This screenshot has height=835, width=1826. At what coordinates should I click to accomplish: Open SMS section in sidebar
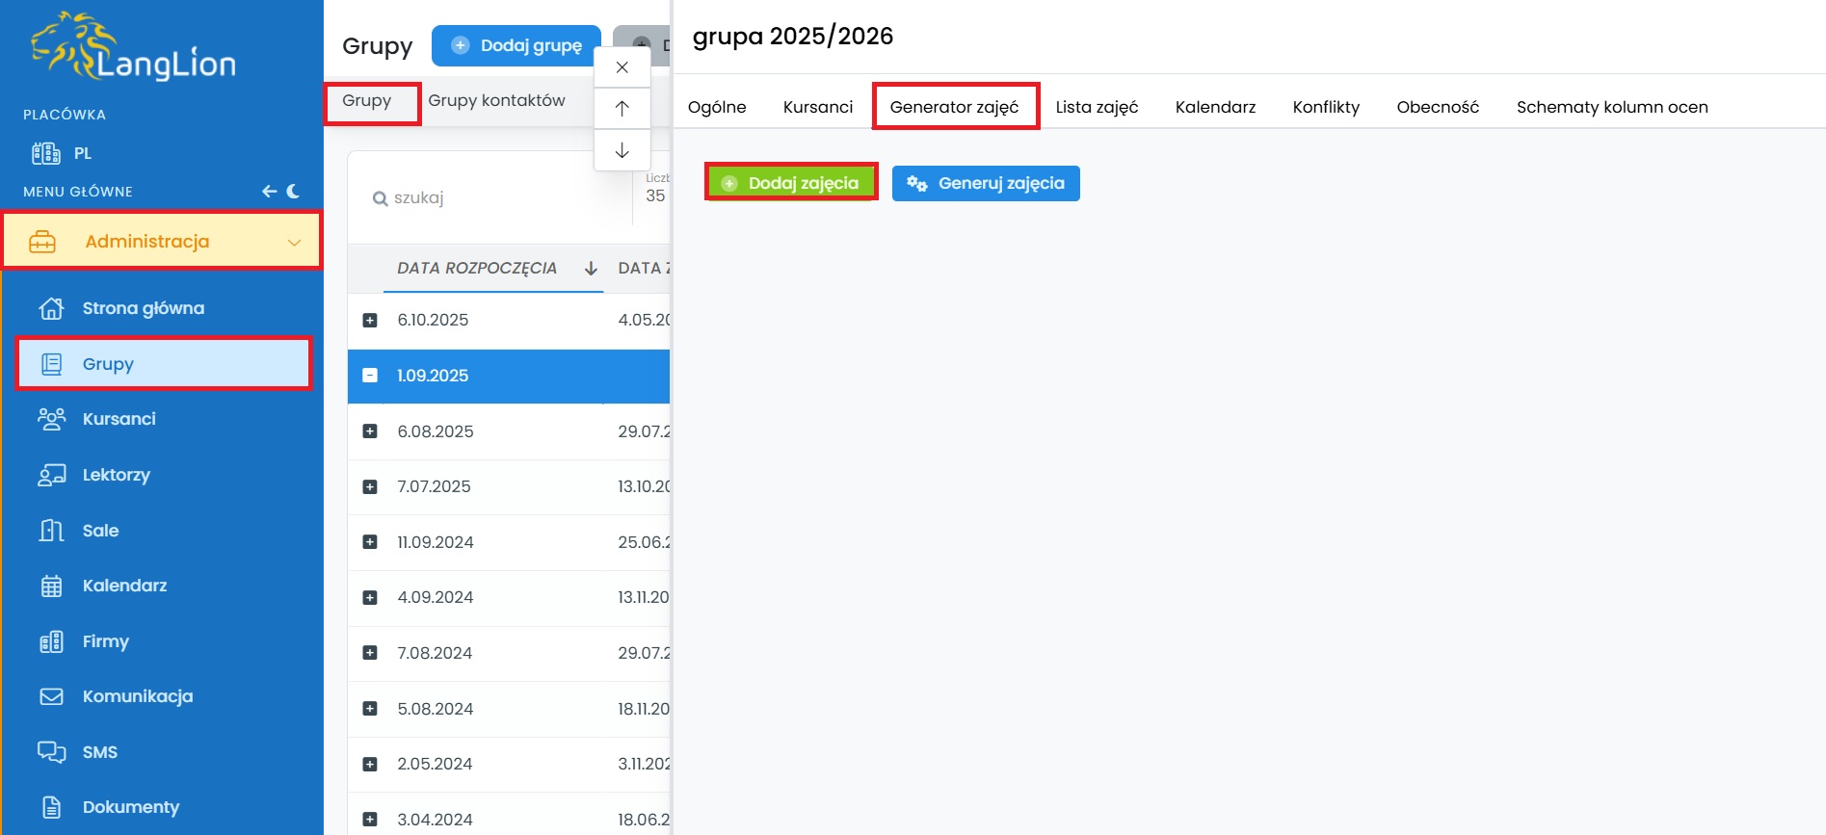pyautogui.click(x=99, y=752)
